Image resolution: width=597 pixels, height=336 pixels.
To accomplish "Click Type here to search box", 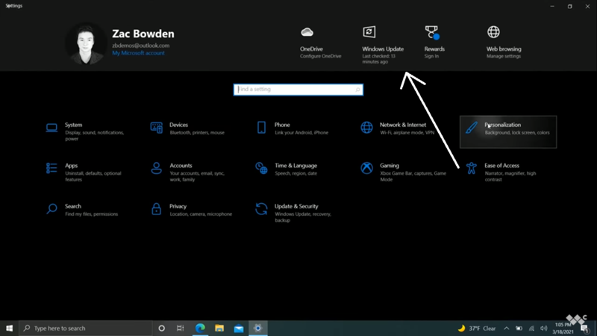I will pos(86,328).
